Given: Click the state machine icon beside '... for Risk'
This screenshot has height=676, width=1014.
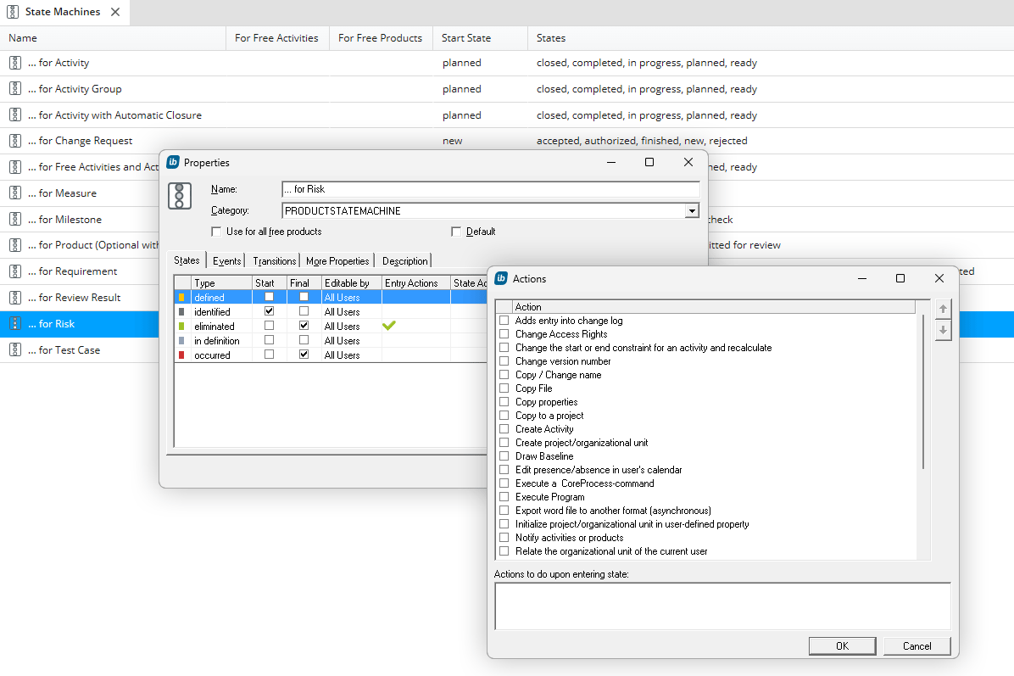Looking at the screenshot, I should [14, 323].
